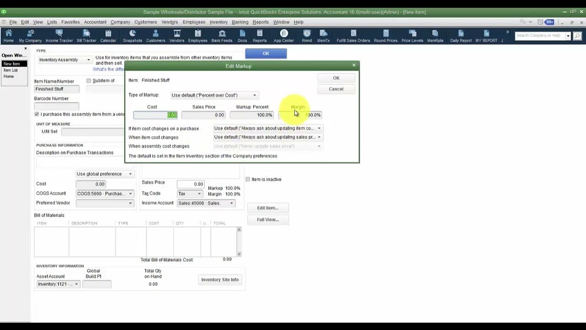This screenshot has height=330, width=586.
Task: Click OK in Edit Markup dialog
Action: (336, 78)
